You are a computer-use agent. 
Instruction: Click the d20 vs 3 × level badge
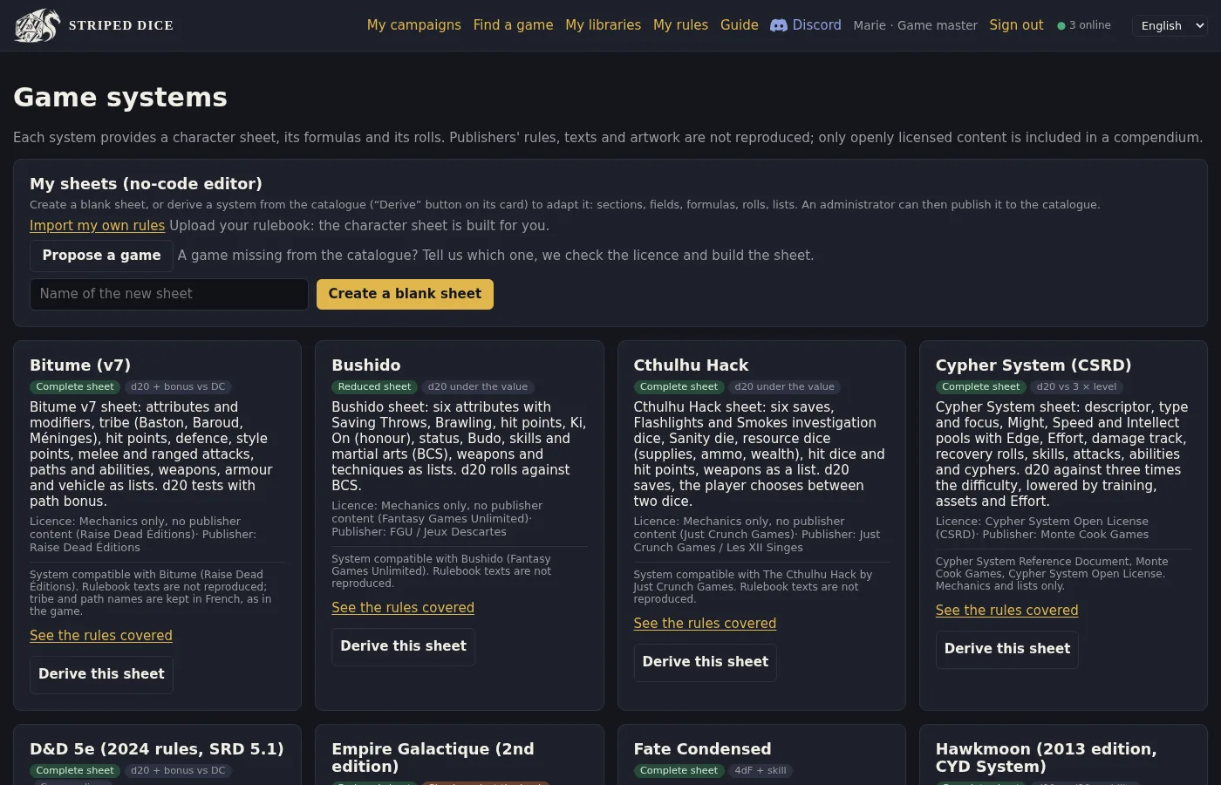[x=1076, y=387]
